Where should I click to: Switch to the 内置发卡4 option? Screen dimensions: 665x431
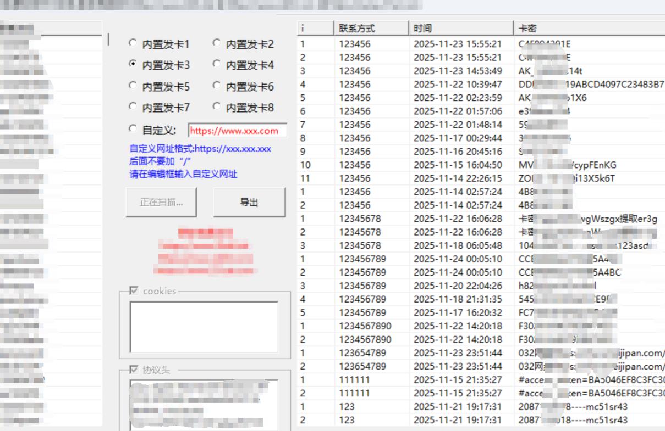217,64
